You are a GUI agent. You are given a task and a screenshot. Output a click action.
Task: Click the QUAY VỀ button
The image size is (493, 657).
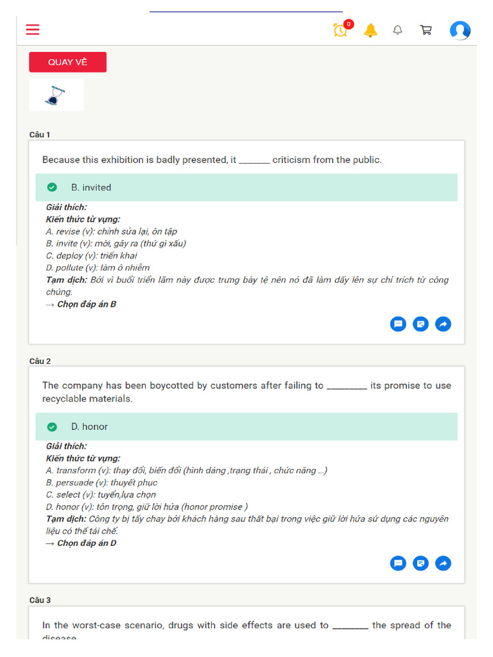click(x=67, y=62)
